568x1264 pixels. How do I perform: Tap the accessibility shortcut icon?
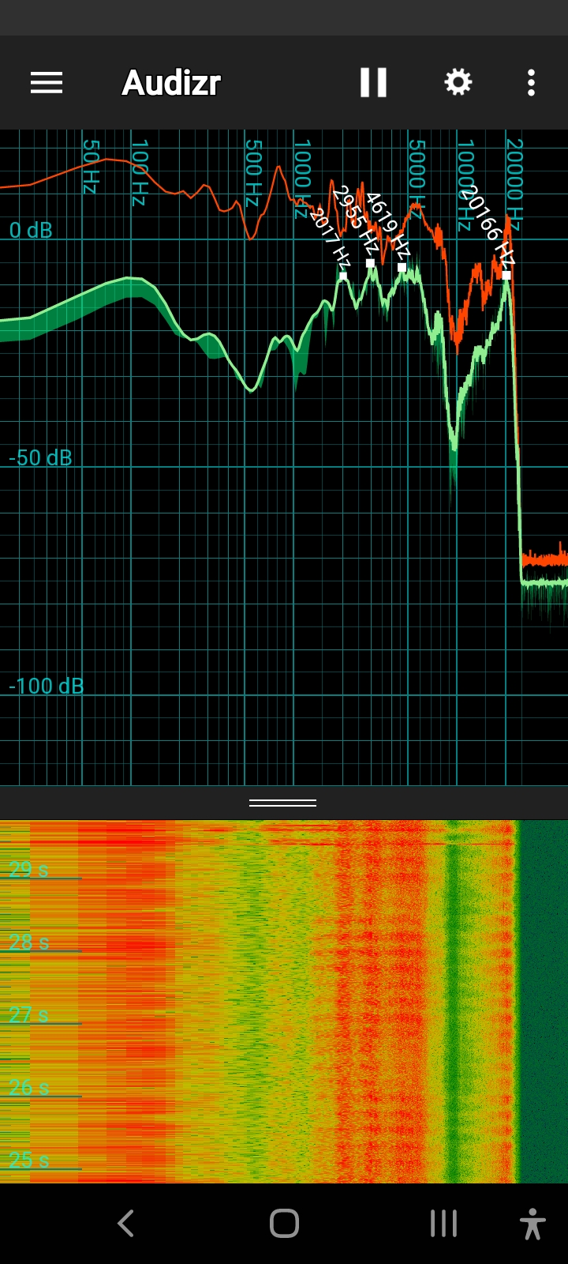point(532,1224)
